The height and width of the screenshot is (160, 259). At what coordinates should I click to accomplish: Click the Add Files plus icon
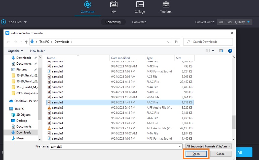point(4,22)
